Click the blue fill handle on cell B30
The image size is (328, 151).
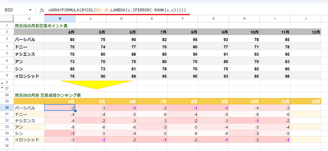coord(75,111)
